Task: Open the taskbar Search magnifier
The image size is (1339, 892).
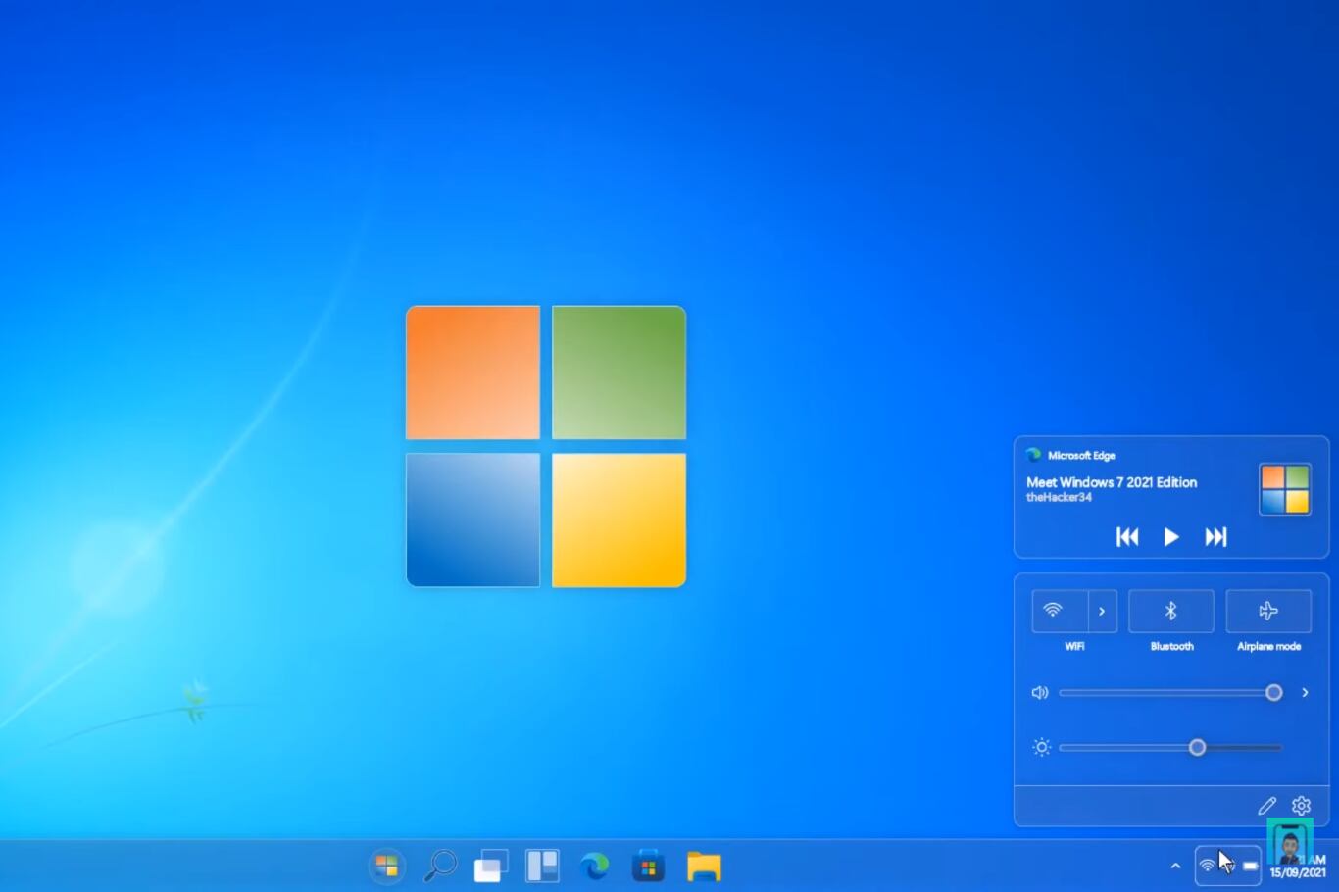Action: pos(440,867)
